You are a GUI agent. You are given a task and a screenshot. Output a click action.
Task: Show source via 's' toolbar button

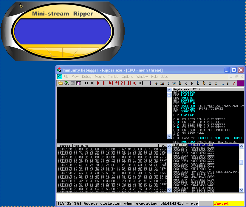(x=228, y=83)
